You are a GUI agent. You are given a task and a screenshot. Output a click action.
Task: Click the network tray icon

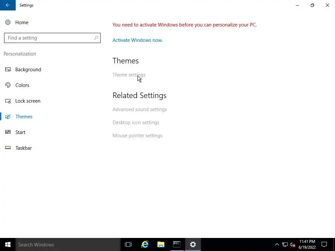pyautogui.click(x=285, y=244)
